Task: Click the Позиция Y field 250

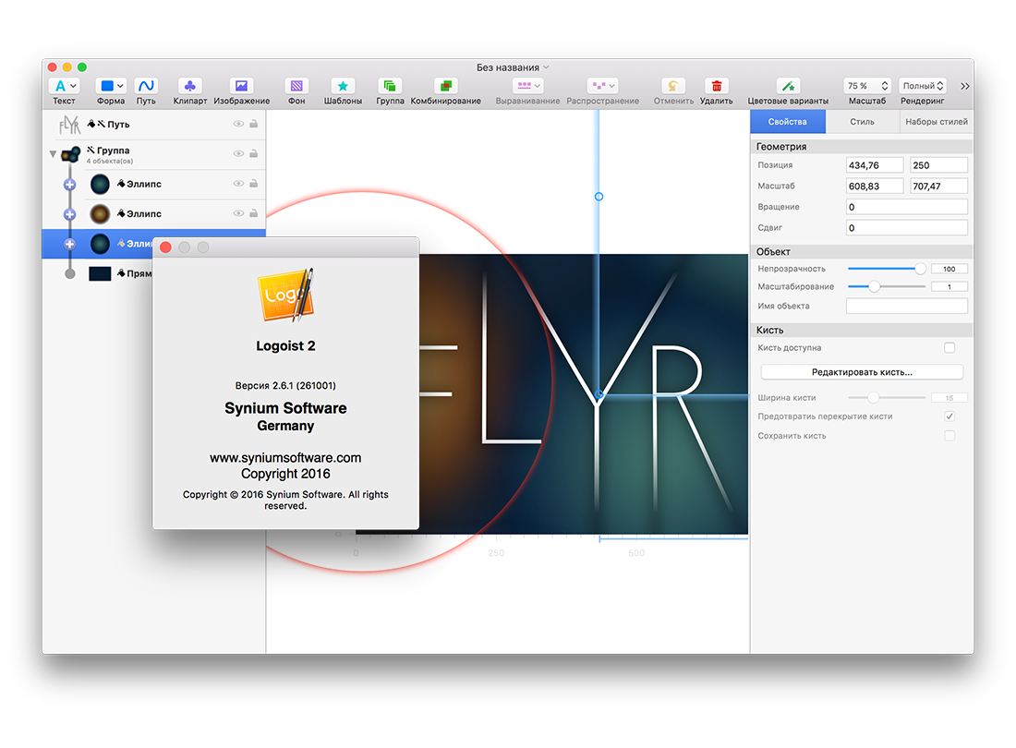Action: 938,165
